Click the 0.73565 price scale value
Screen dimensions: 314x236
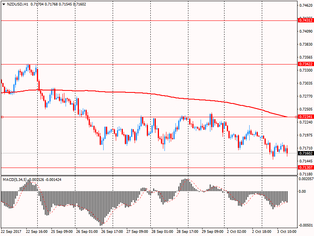[x=306, y=57]
